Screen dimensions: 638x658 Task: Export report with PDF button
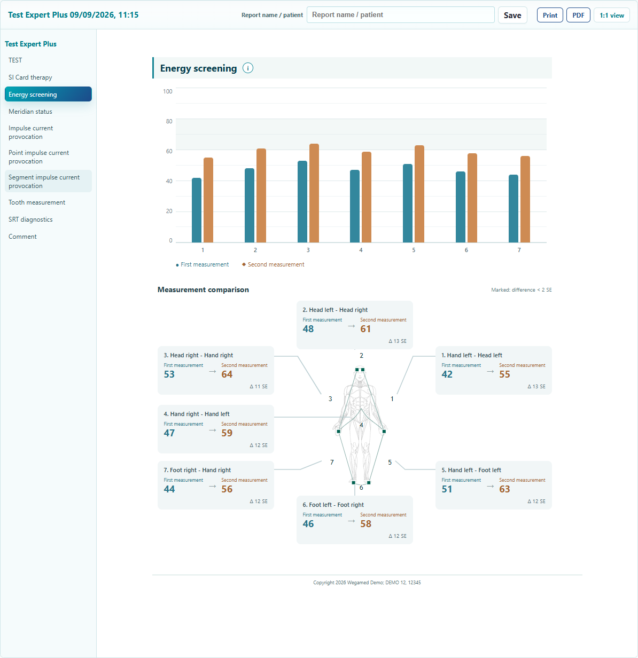click(x=578, y=15)
